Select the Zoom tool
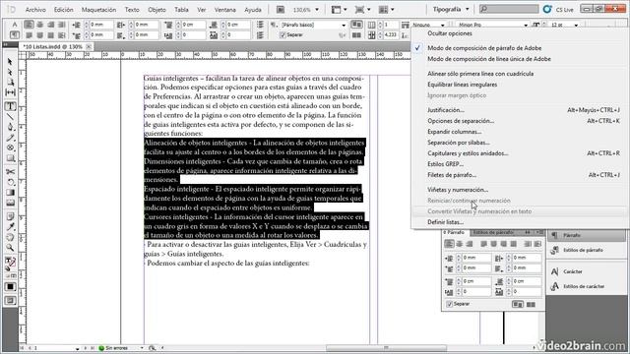Viewport: 630px width, 354px height. (10, 248)
